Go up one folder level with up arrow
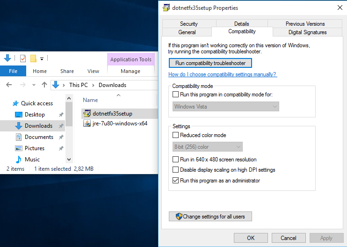347x247 pixels. pyautogui.click(x=44, y=85)
